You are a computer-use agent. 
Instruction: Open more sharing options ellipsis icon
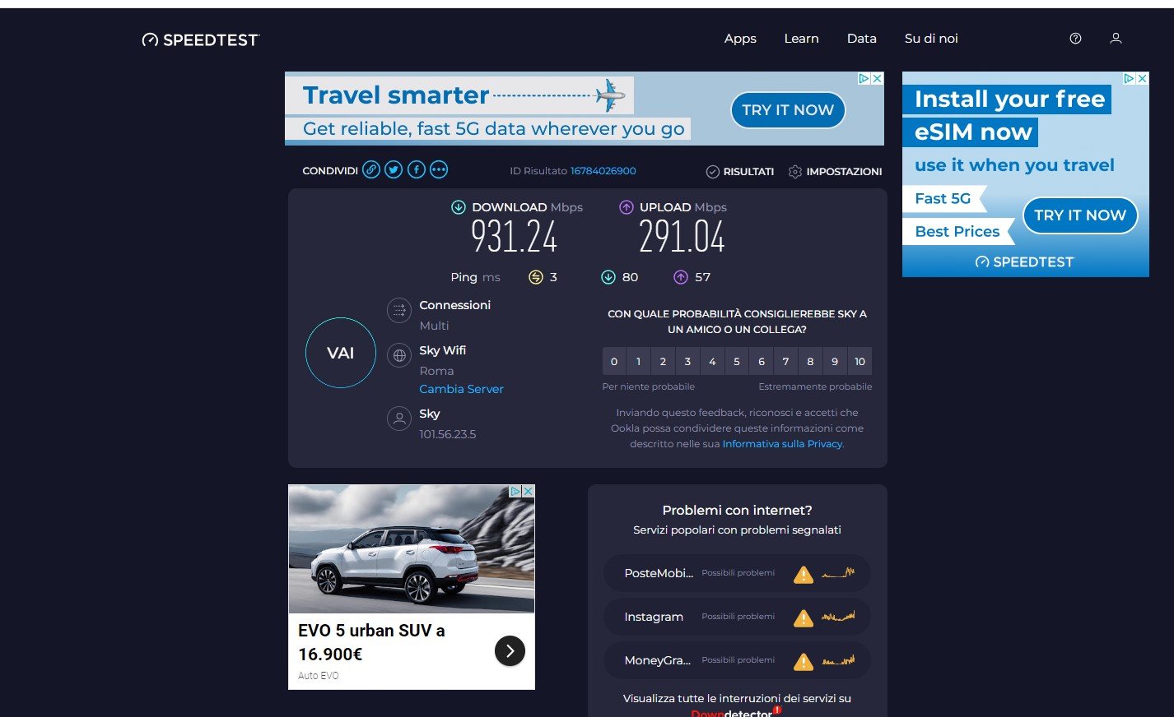(x=439, y=170)
